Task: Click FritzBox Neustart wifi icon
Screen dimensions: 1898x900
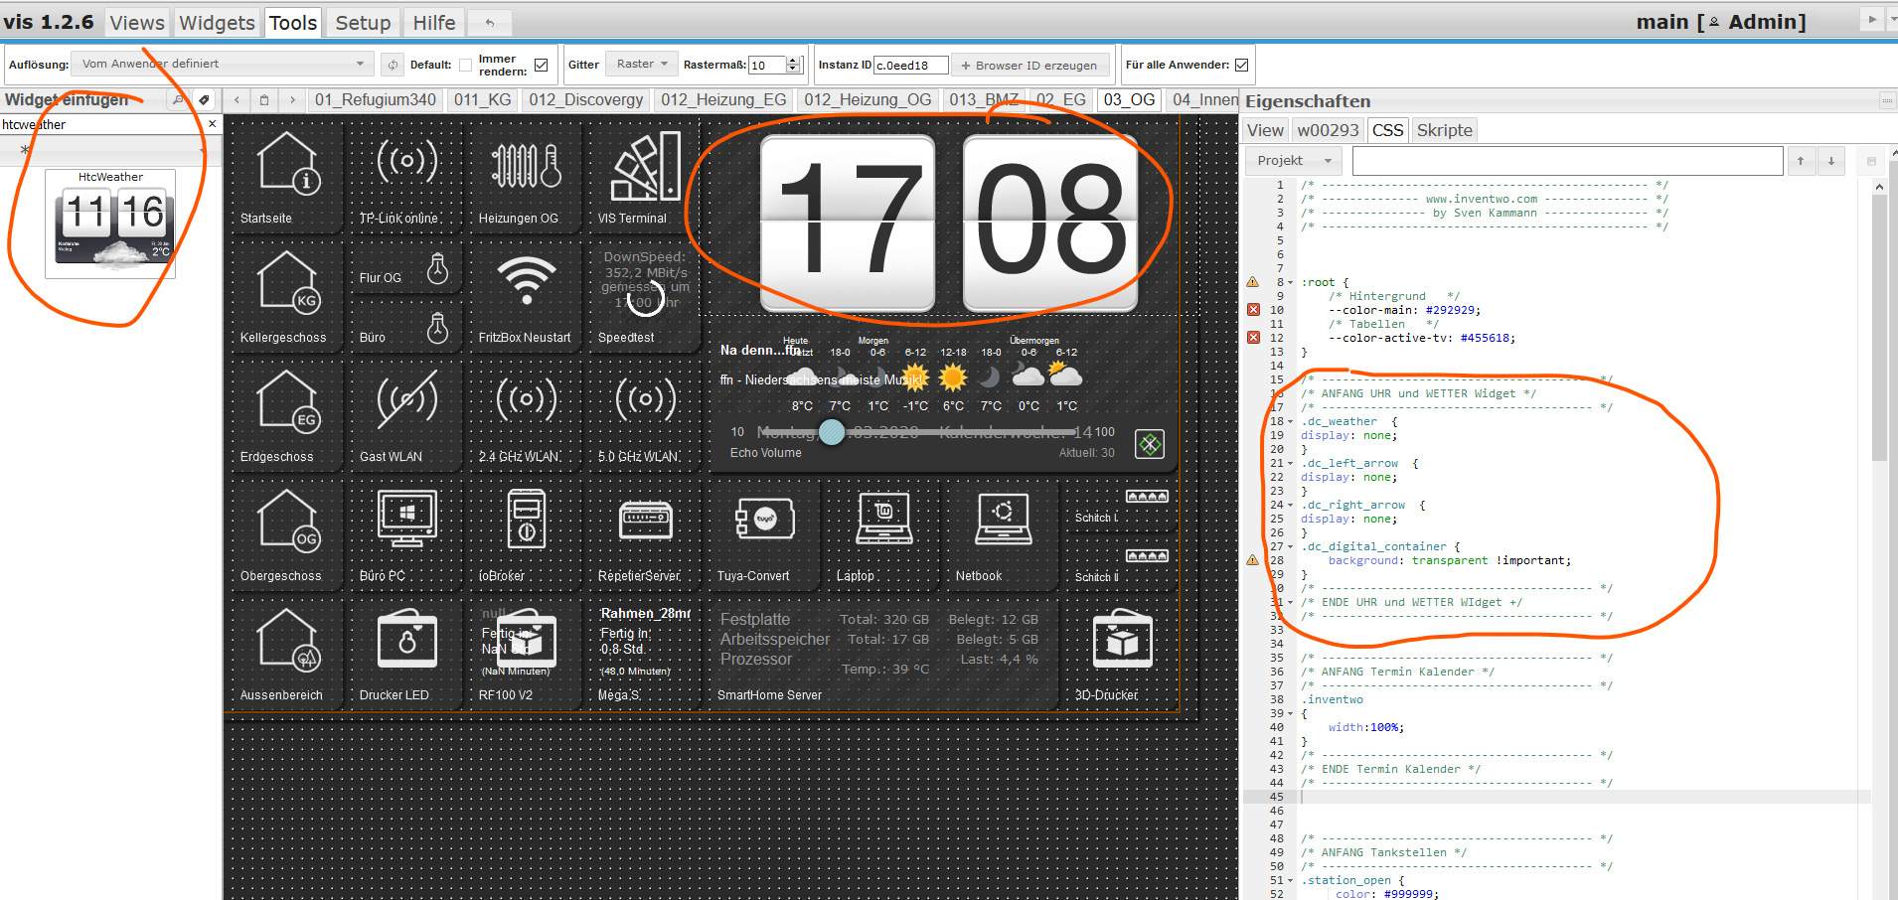Action: [526, 280]
